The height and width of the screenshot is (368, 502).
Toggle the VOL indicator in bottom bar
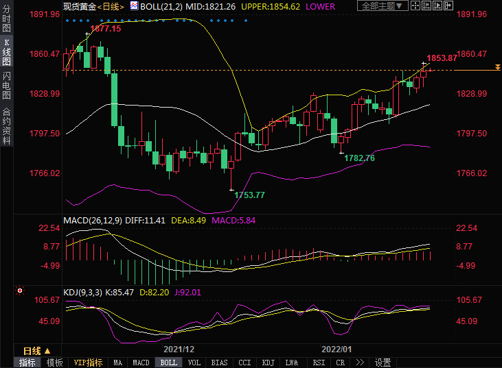click(x=194, y=363)
